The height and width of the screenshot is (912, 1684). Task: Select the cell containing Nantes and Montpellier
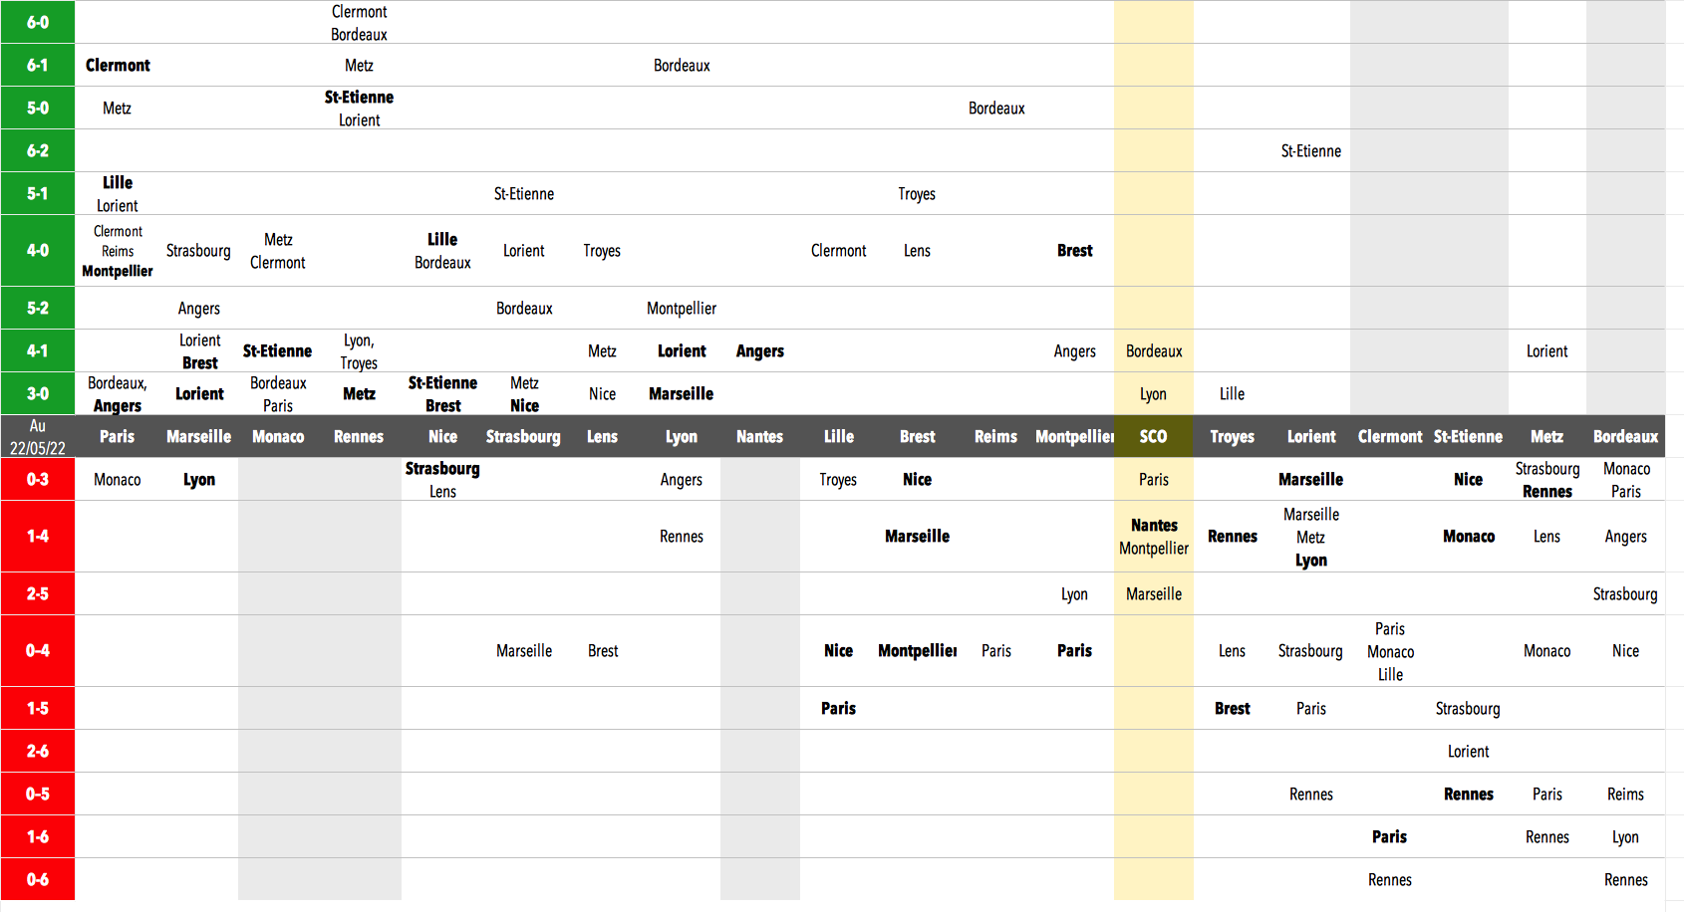(x=1154, y=537)
